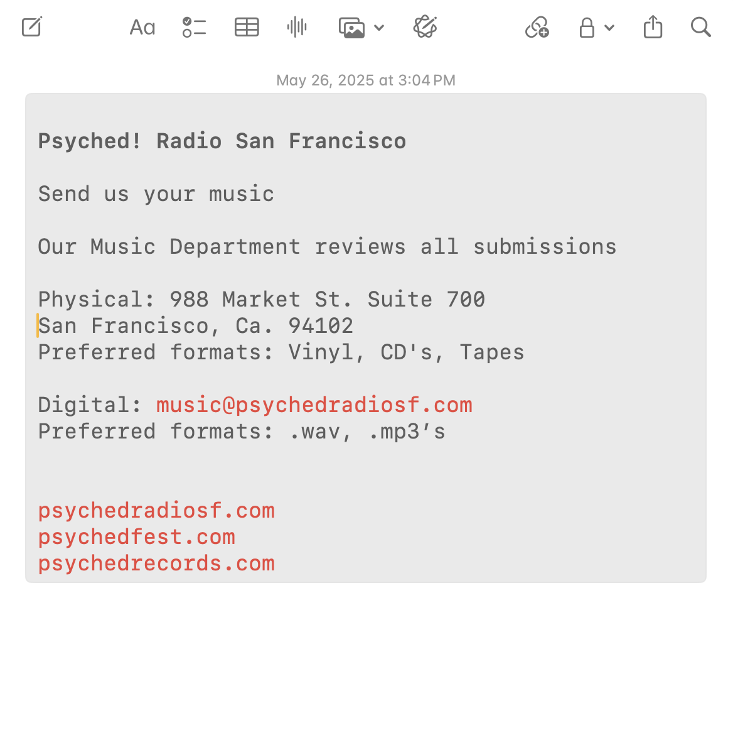Click the note's date header text
733x735 pixels.
tap(366, 80)
